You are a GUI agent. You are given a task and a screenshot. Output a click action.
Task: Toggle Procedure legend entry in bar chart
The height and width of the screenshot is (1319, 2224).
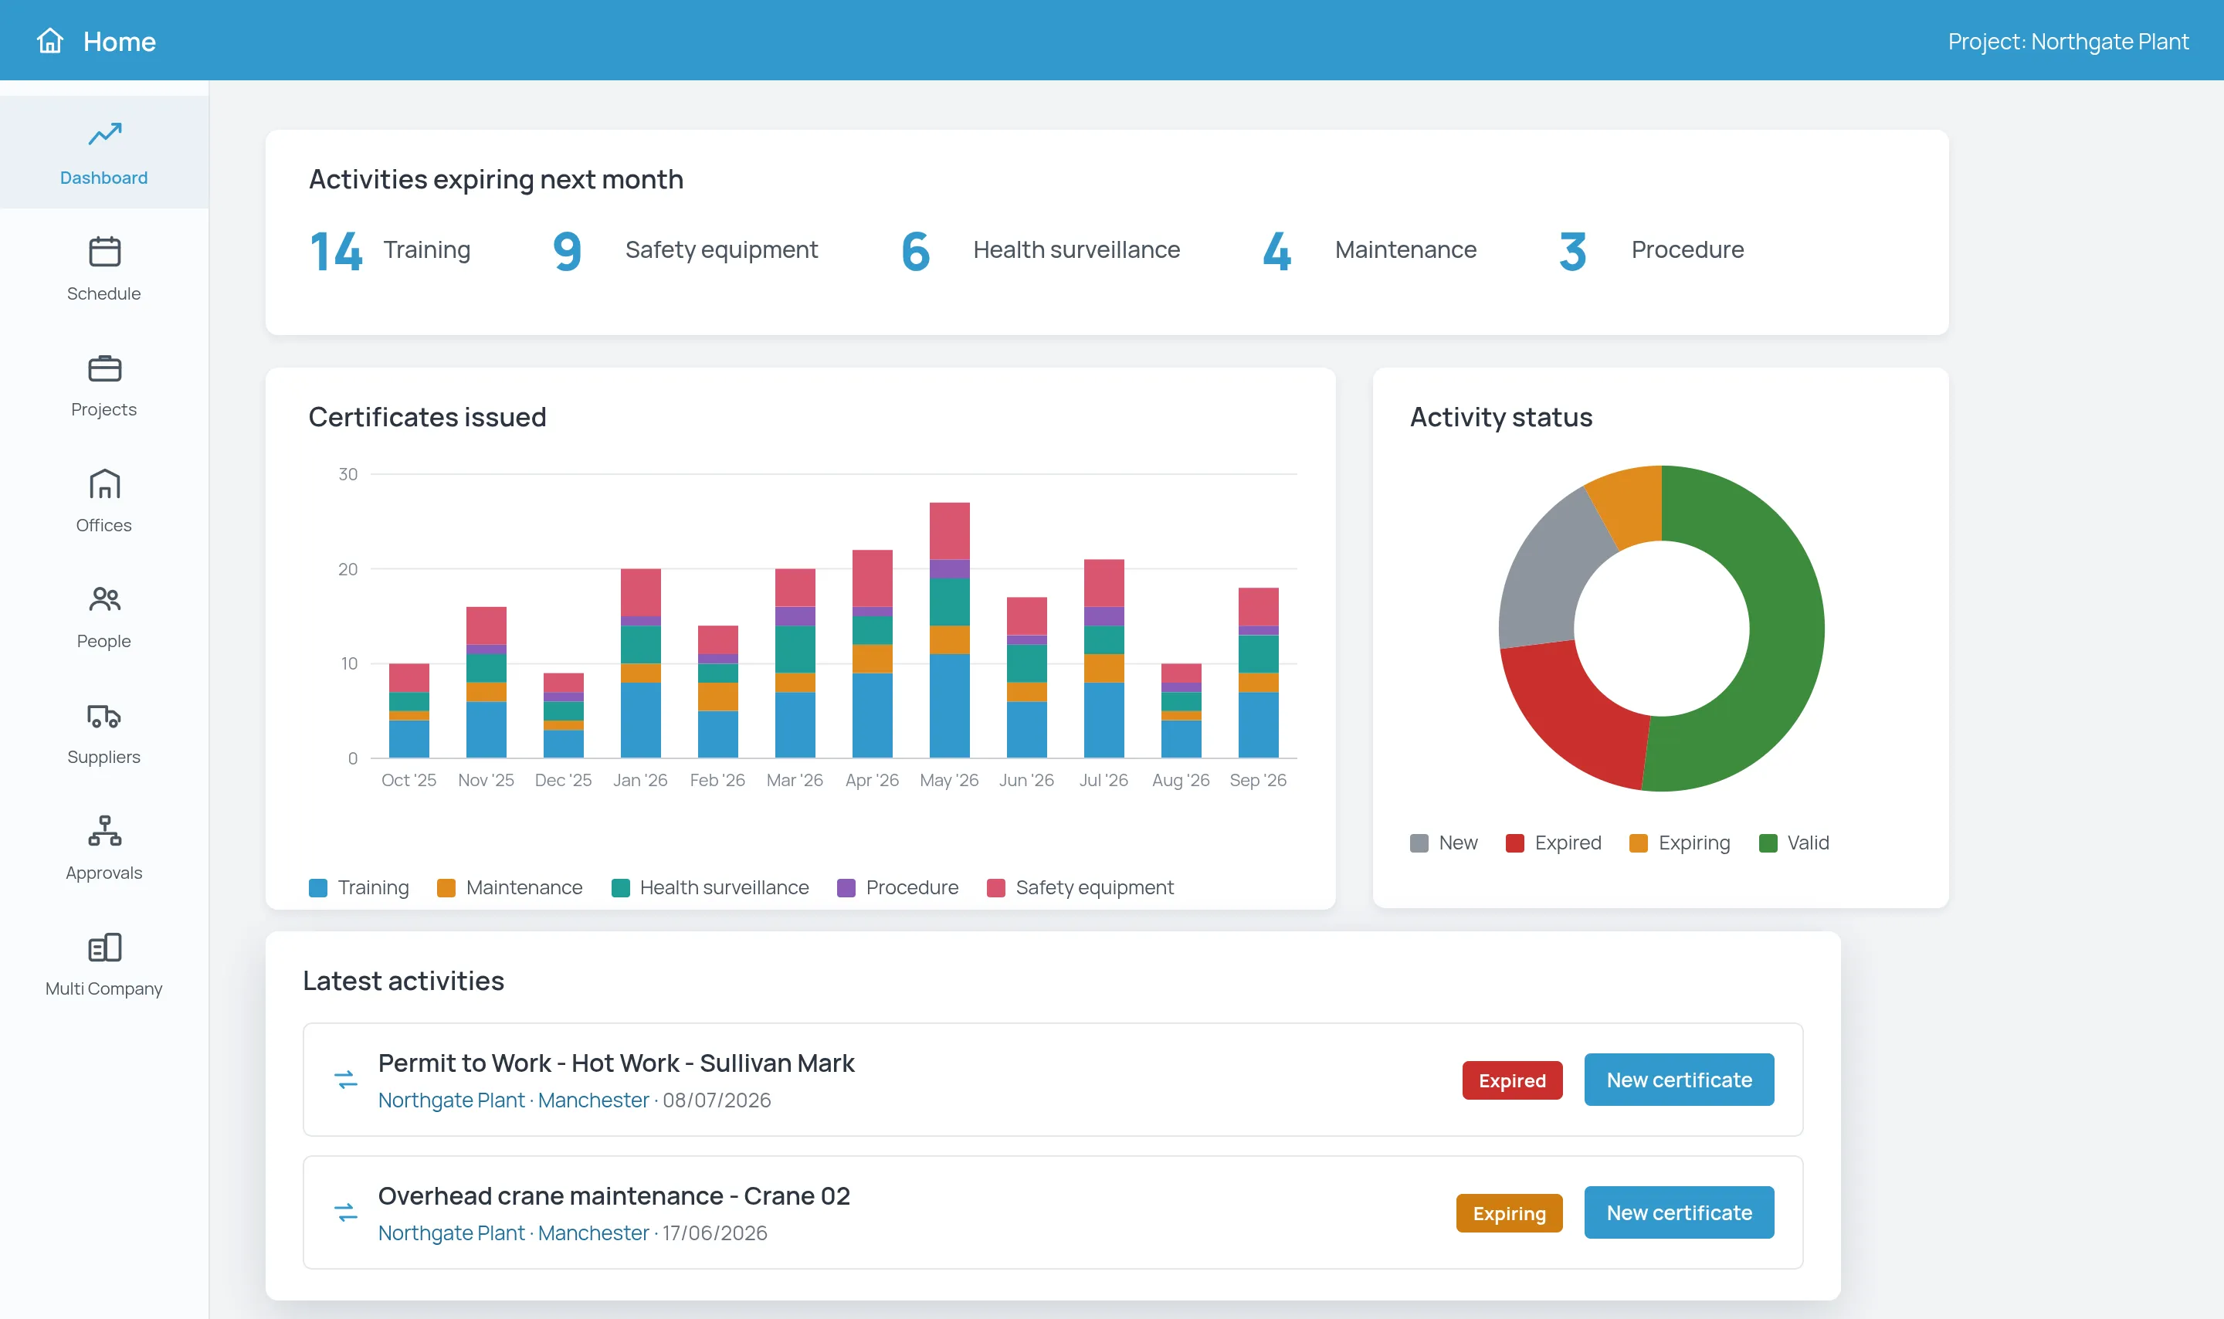coord(897,887)
